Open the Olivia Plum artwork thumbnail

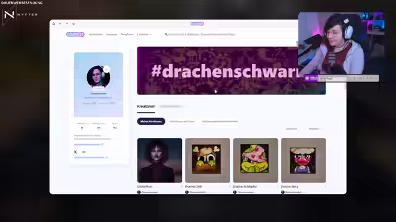160,160
